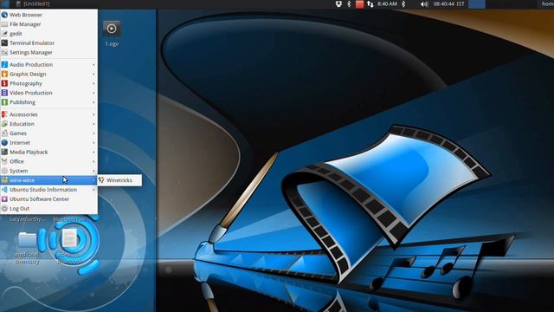Image resolution: width=554 pixels, height=312 pixels.
Task: Select the highlighted wine-wine menu entry
Action: (x=48, y=180)
